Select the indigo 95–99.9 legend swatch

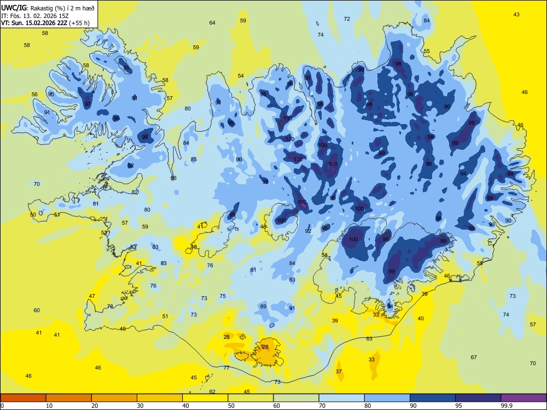478,398
